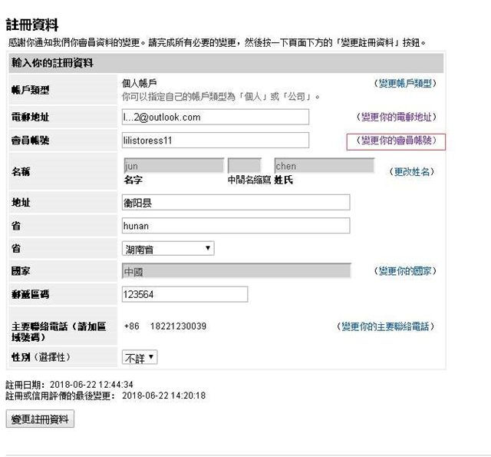Click the phone number 18221230039 text

point(178,326)
